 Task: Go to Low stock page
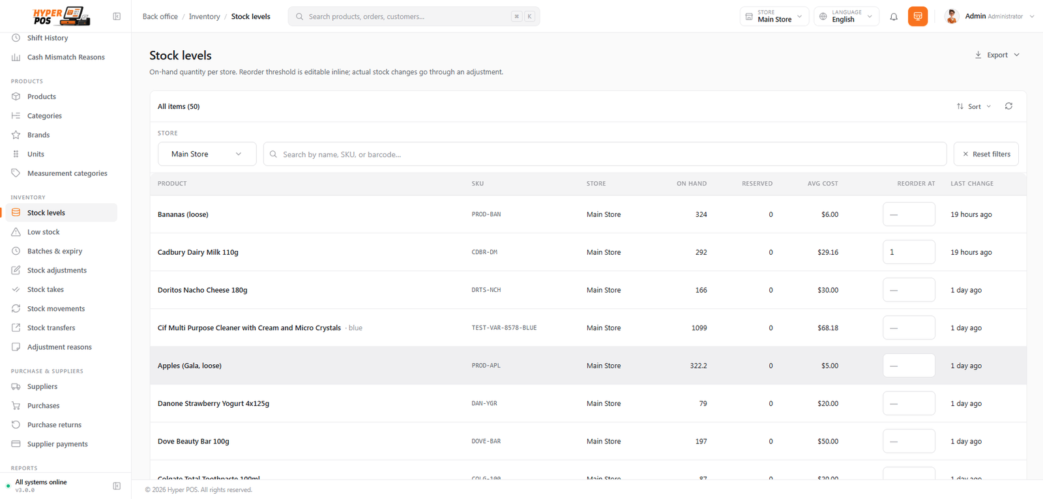(x=61, y=232)
